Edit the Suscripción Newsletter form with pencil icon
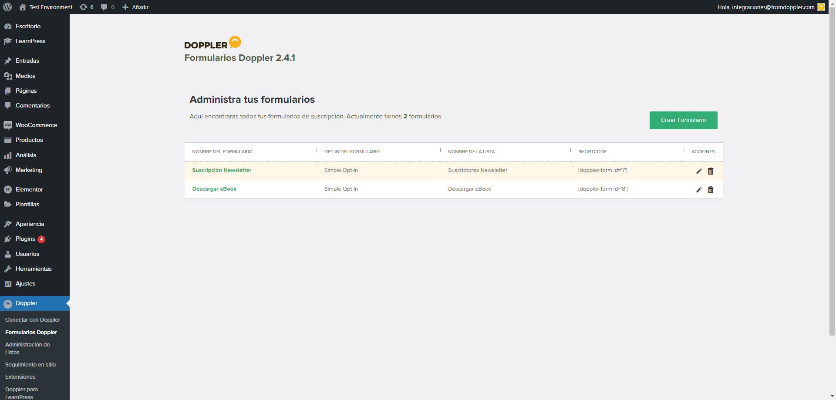 [699, 171]
